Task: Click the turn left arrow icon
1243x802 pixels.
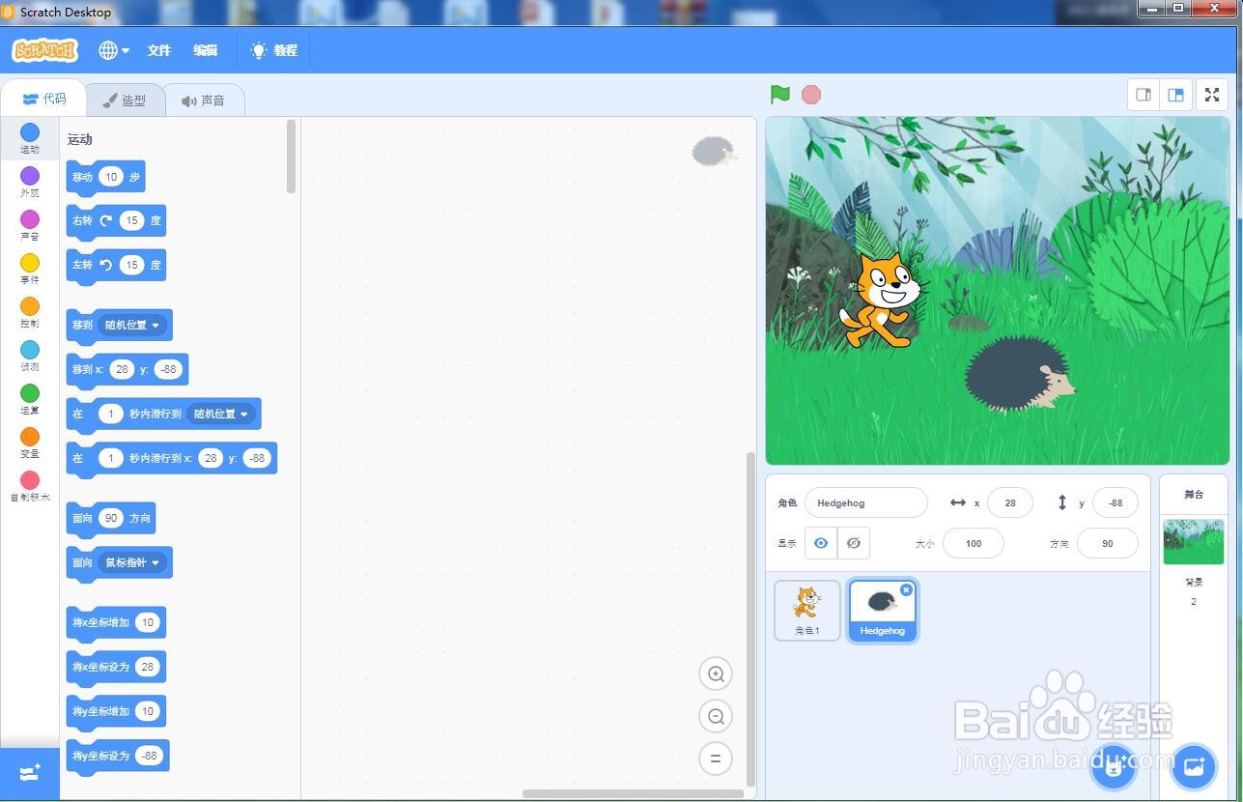Action: (x=107, y=265)
